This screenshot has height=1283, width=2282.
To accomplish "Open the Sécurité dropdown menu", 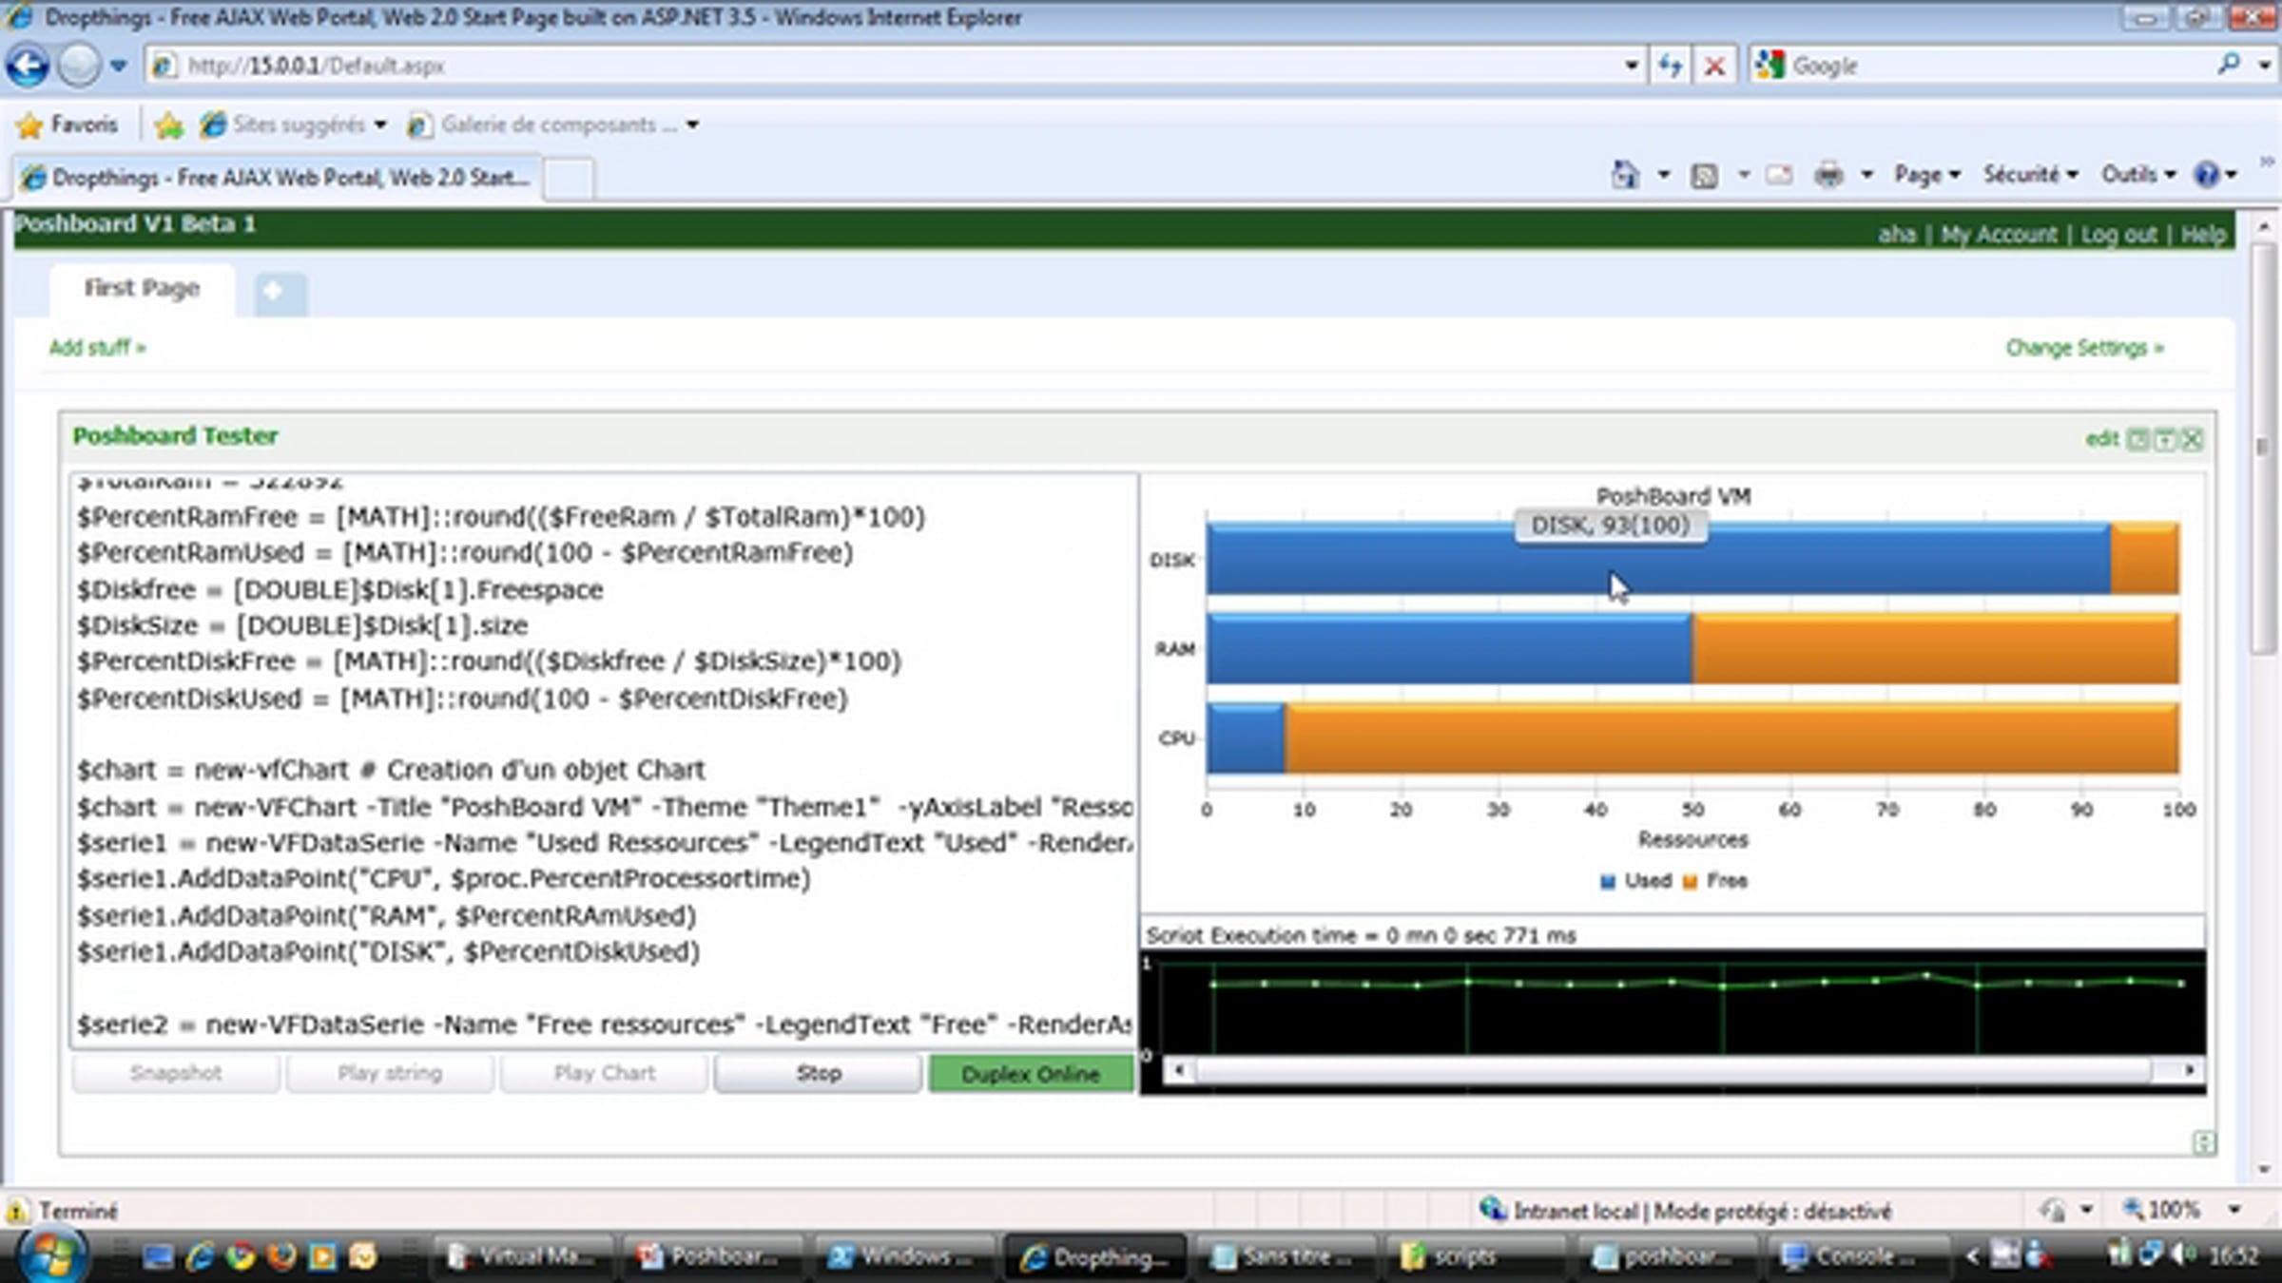I will (2030, 175).
